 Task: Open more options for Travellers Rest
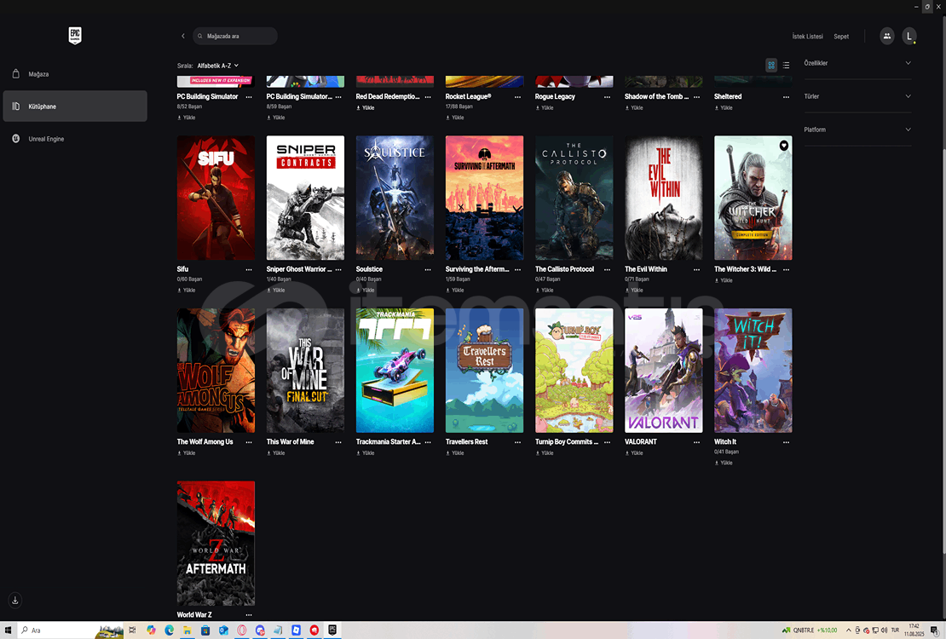tap(517, 442)
